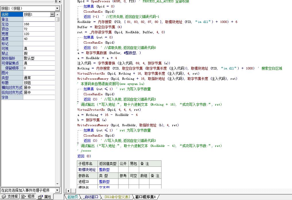Close the property panel with its X icon
The height and width of the screenshot is (200, 292).
coord(60,1)
